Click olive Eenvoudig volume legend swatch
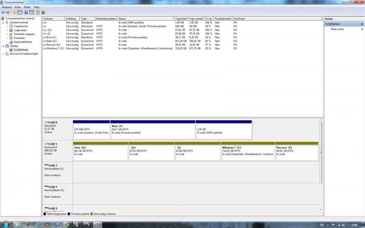Screen dimensions: 365x228 tap(91, 214)
